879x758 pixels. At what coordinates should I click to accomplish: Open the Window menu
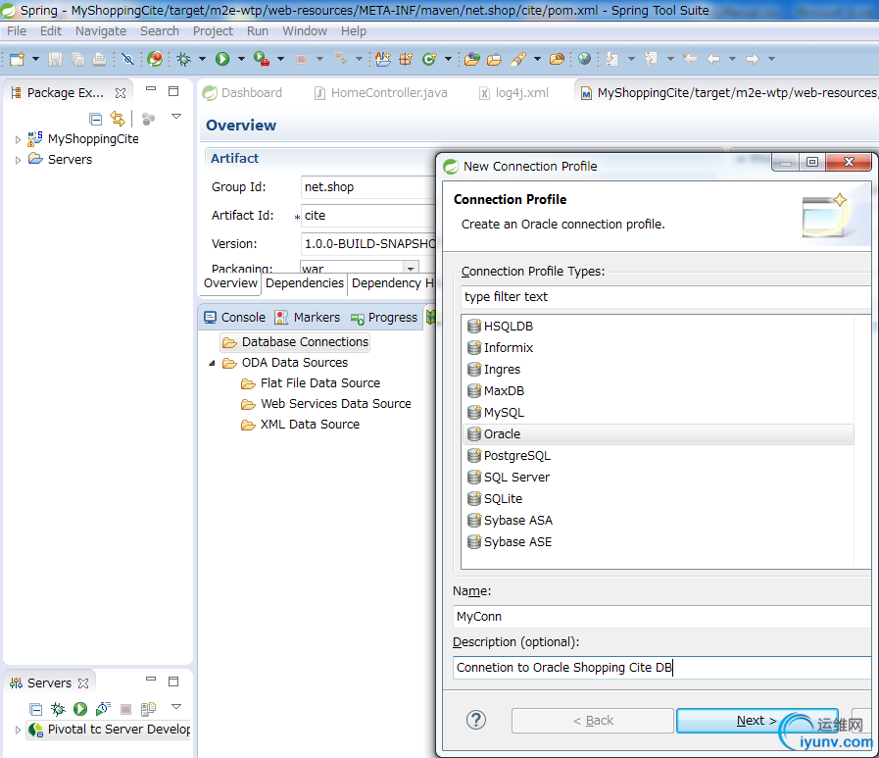pyautogui.click(x=305, y=30)
